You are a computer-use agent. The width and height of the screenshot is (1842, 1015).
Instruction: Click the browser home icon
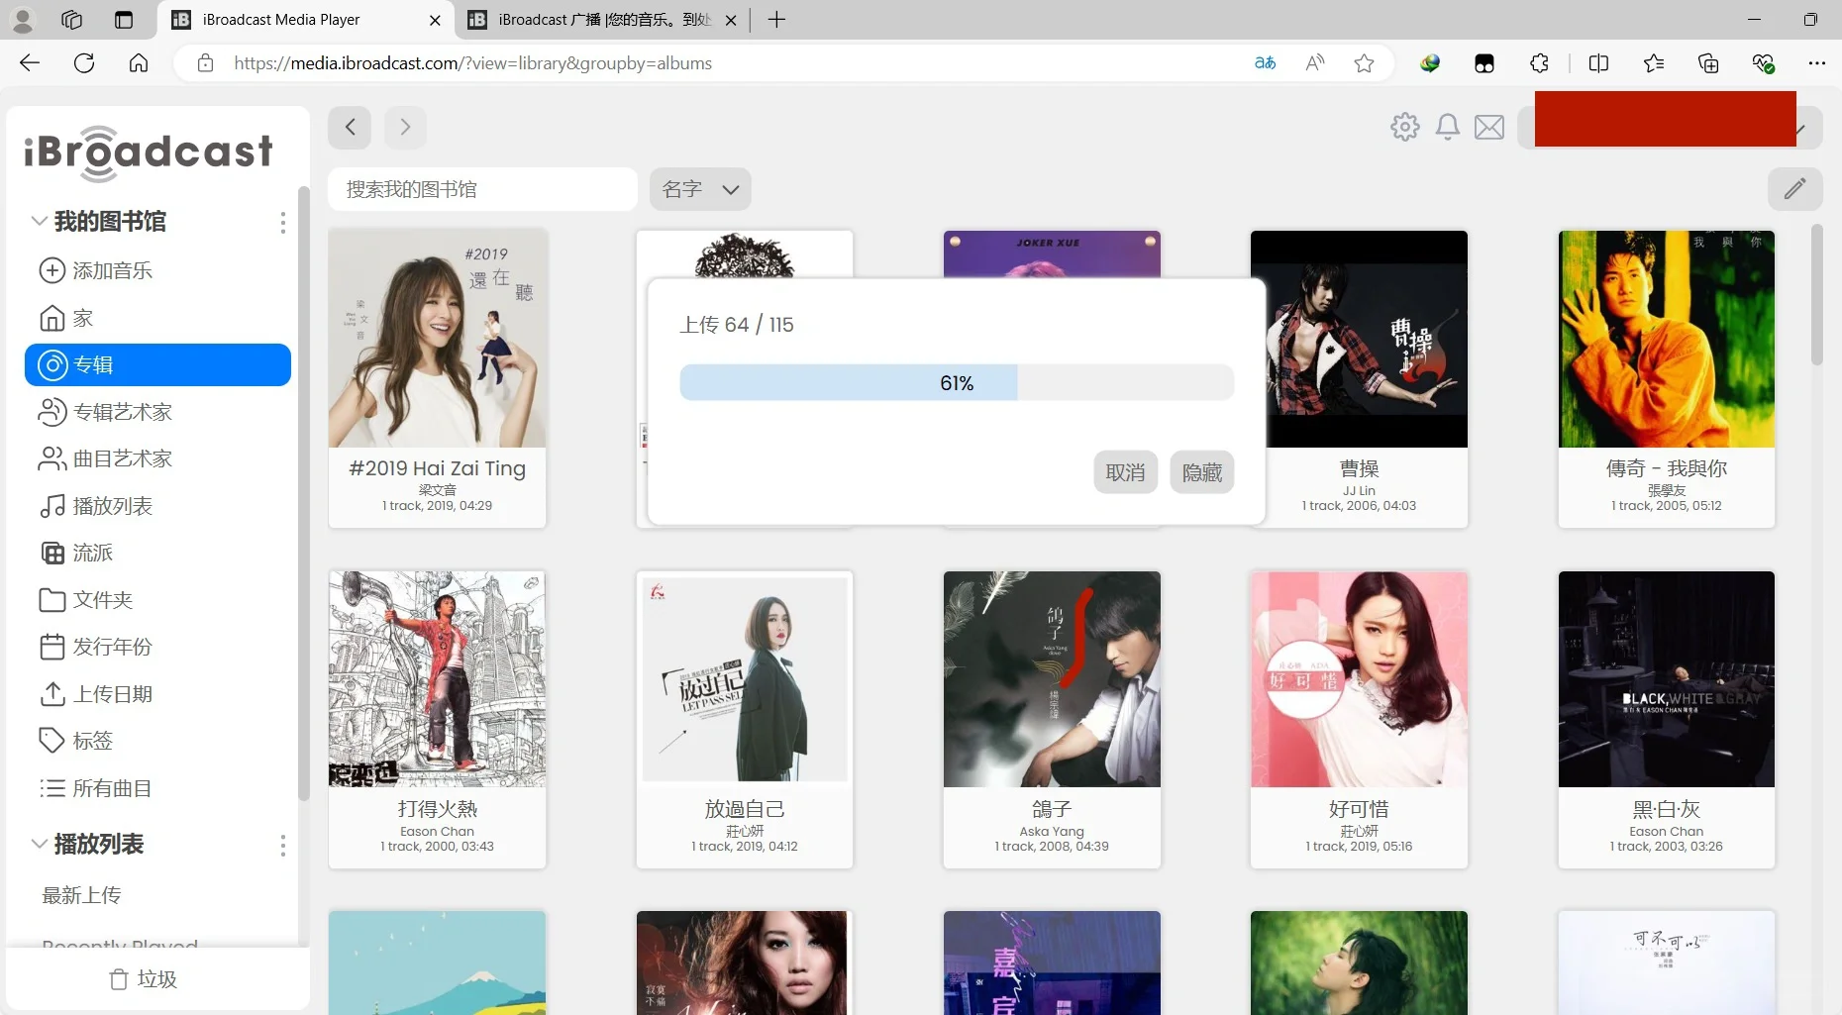(x=139, y=63)
